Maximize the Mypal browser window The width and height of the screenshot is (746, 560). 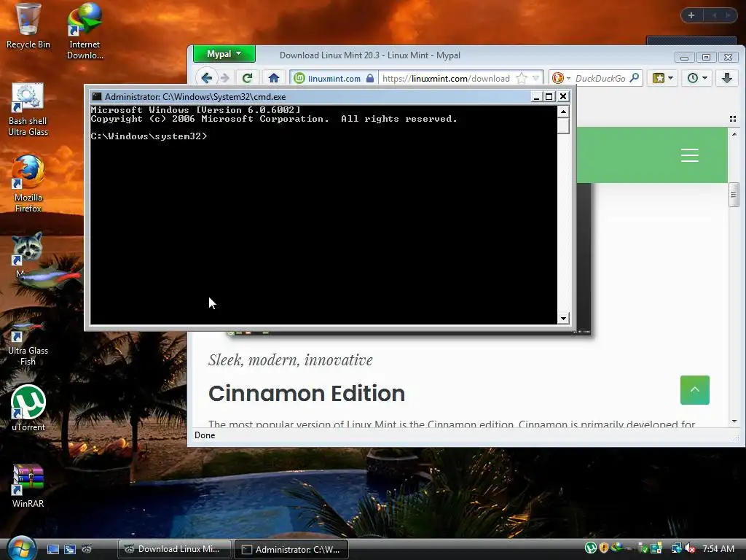[x=706, y=57]
